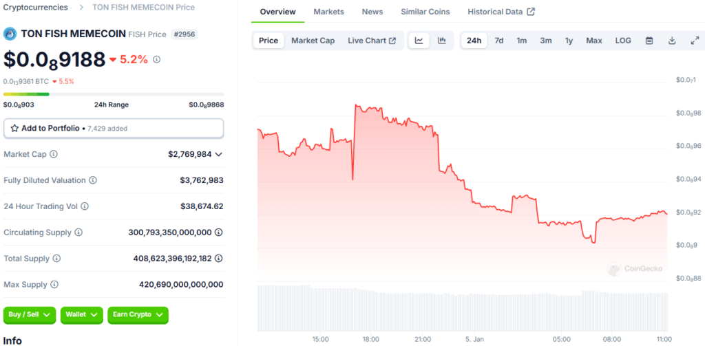Open the calendar date range picker icon
Screen dimensions: 705x346
649,41
